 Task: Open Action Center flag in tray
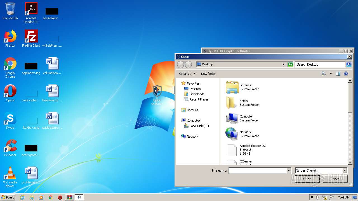[331, 197]
